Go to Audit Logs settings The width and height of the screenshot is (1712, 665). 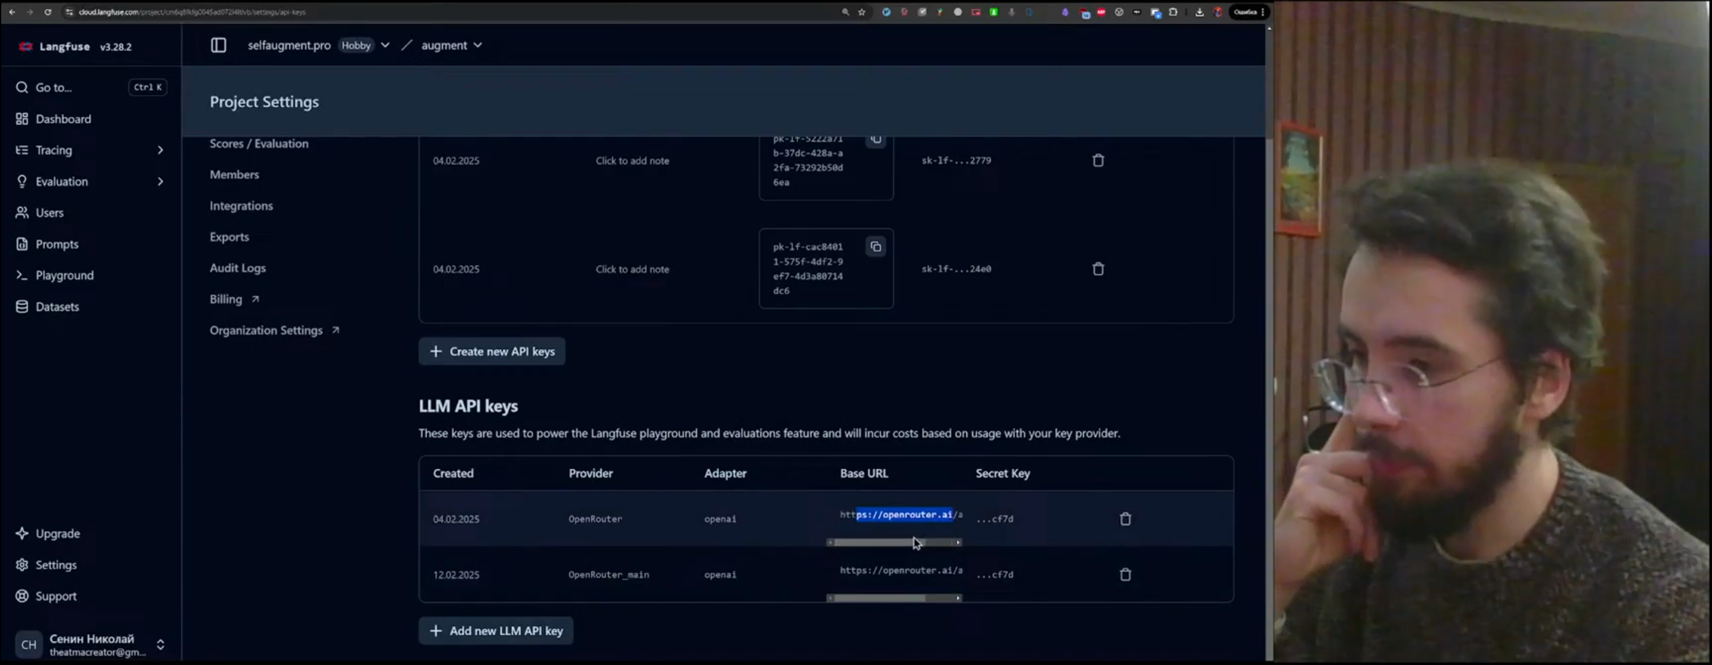(x=237, y=268)
